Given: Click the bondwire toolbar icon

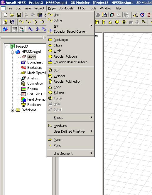Looking at the screenshot, I should (144, 22).
